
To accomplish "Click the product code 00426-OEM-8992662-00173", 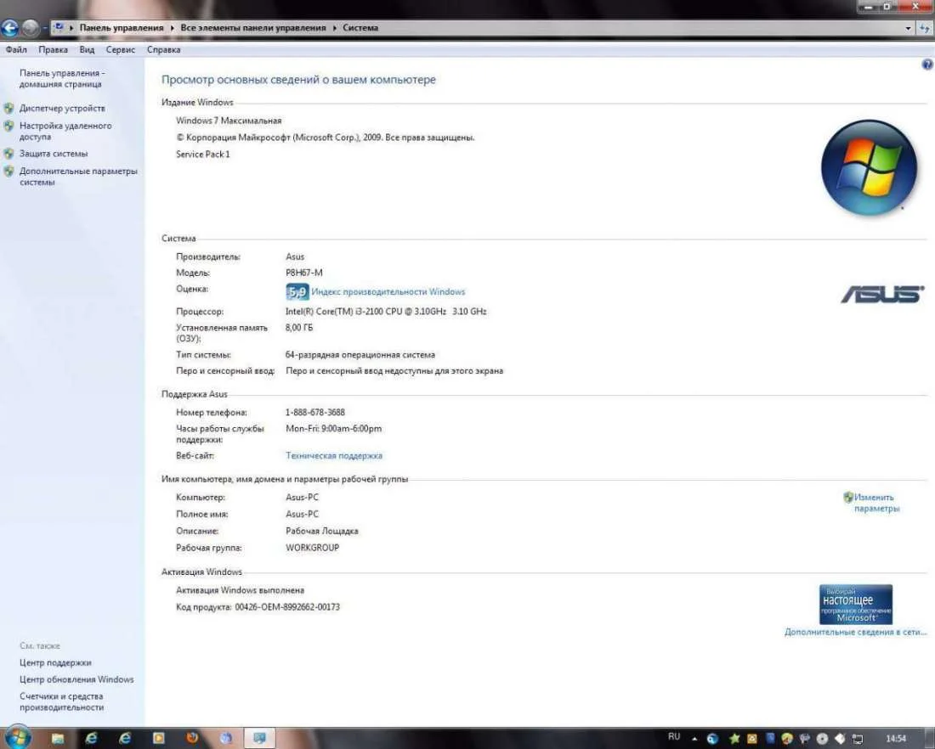I will 287,607.
